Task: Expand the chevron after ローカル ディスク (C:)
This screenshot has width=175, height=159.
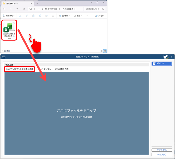Action: [x=60, y=9]
